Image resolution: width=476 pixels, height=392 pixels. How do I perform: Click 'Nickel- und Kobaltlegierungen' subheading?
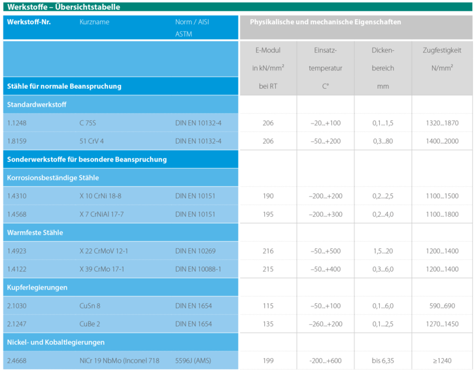click(56, 342)
